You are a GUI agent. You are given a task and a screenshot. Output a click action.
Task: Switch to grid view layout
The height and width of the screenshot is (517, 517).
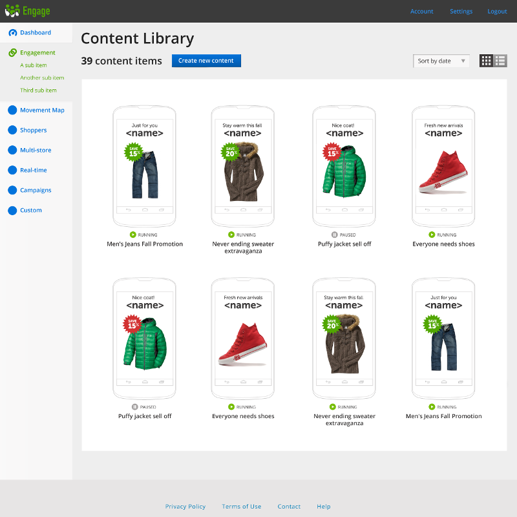point(487,61)
